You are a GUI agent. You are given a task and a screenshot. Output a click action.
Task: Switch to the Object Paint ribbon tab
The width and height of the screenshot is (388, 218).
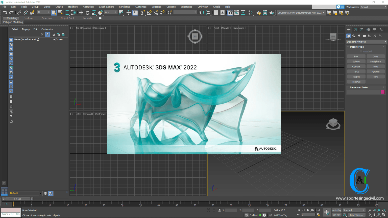point(67,18)
